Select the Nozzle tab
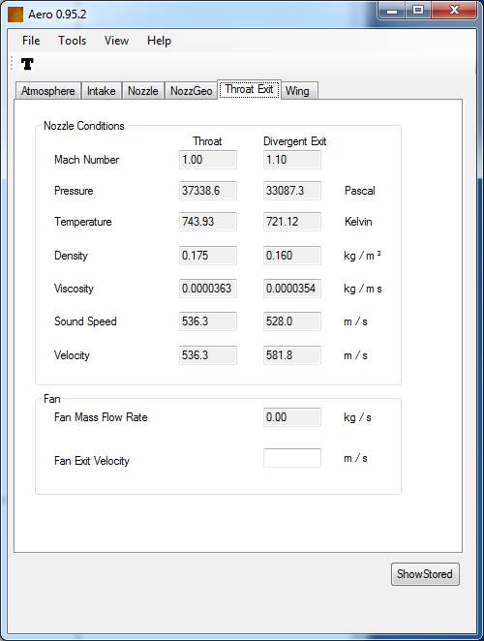 click(142, 91)
